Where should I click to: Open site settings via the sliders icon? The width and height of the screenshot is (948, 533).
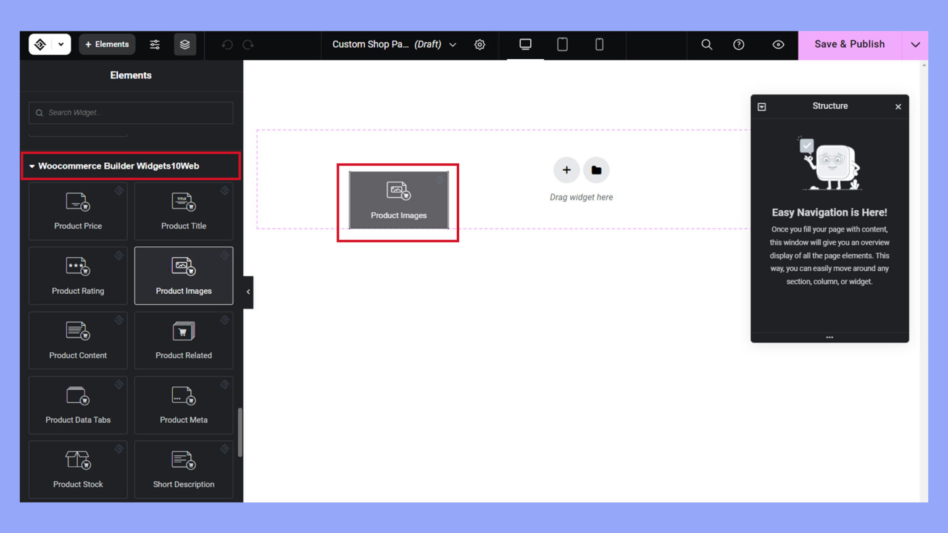(x=154, y=44)
